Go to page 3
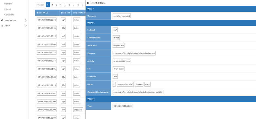Screen dimensions: 256x119 (x=56, y=5)
